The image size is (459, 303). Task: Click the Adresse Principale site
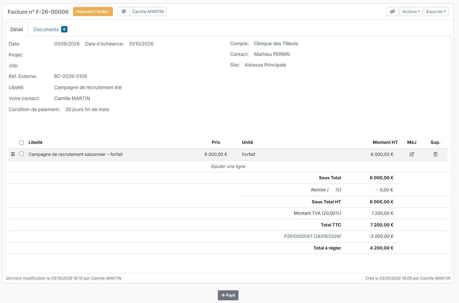[265, 65]
